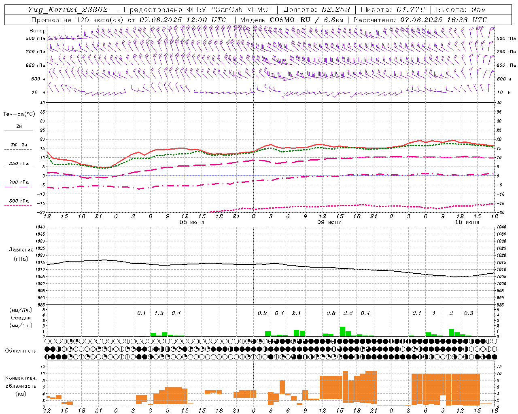
Task: Click the 700 гПа temperature legend entry
Action: click(19, 182)
